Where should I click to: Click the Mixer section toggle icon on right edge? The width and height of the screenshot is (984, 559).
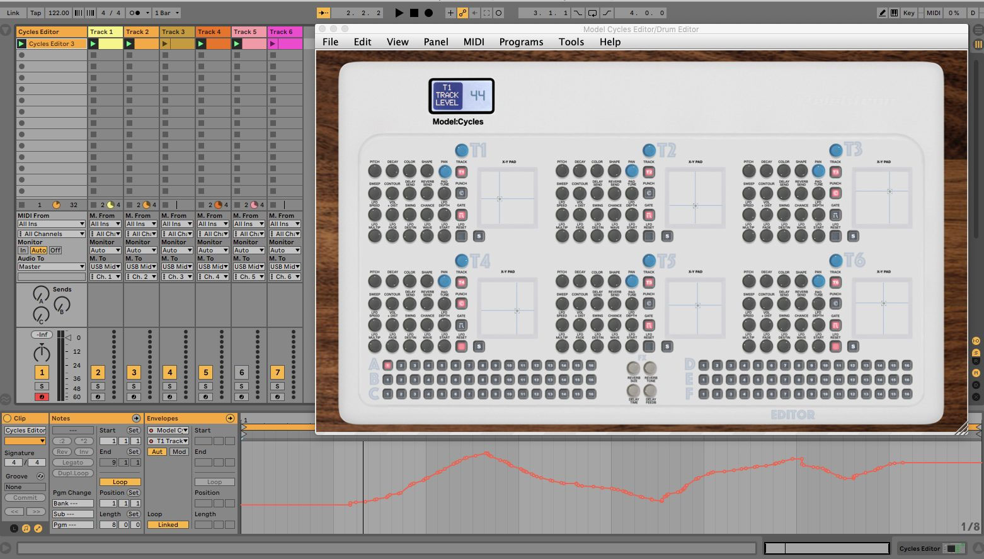click(x=976, y=373)
